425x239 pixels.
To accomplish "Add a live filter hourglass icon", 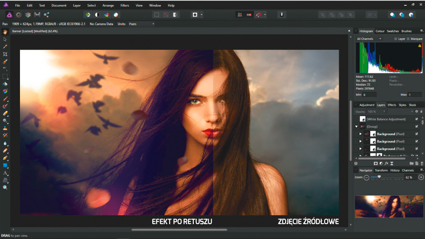I will 392,163.
